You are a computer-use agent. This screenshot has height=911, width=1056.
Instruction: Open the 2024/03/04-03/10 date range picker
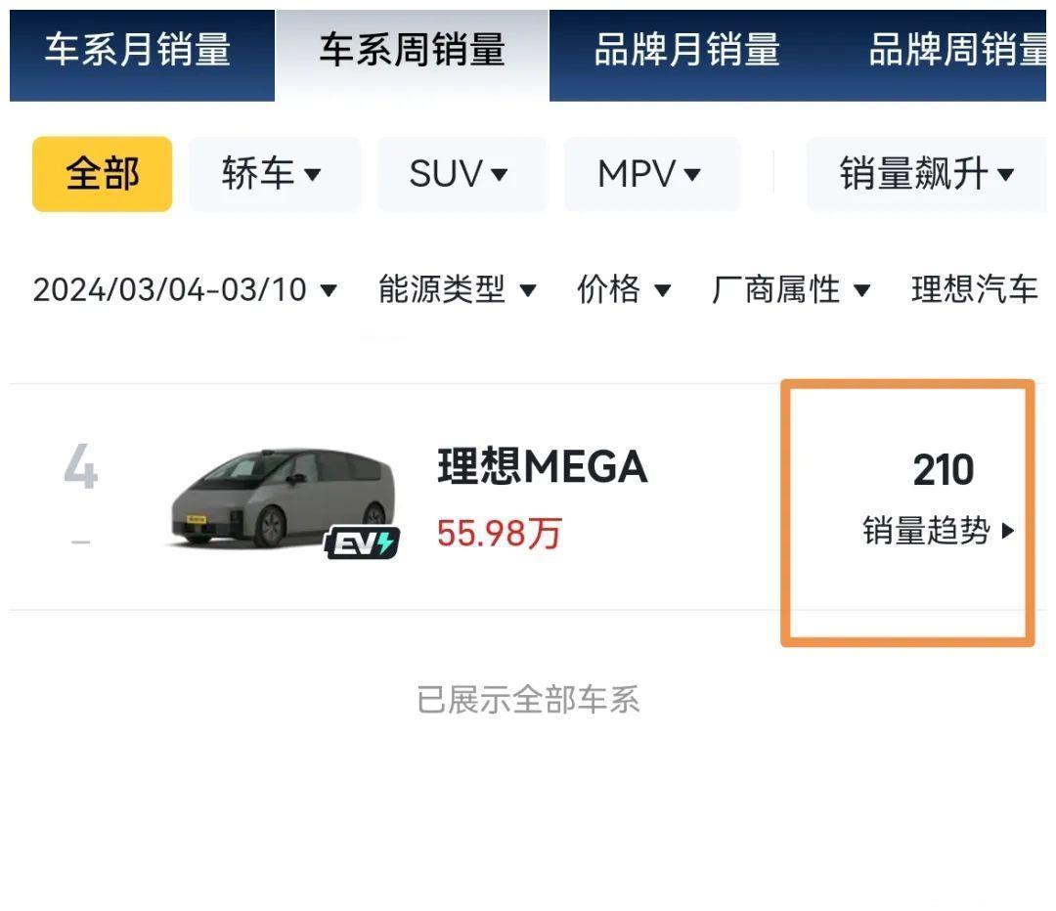(185, 290)
